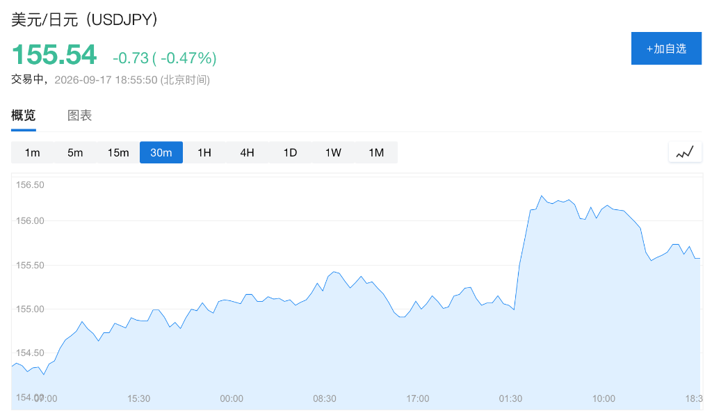712x420 pixels.
Task: Open the 概览 overview tab
Action: click(x=23, y=115)
